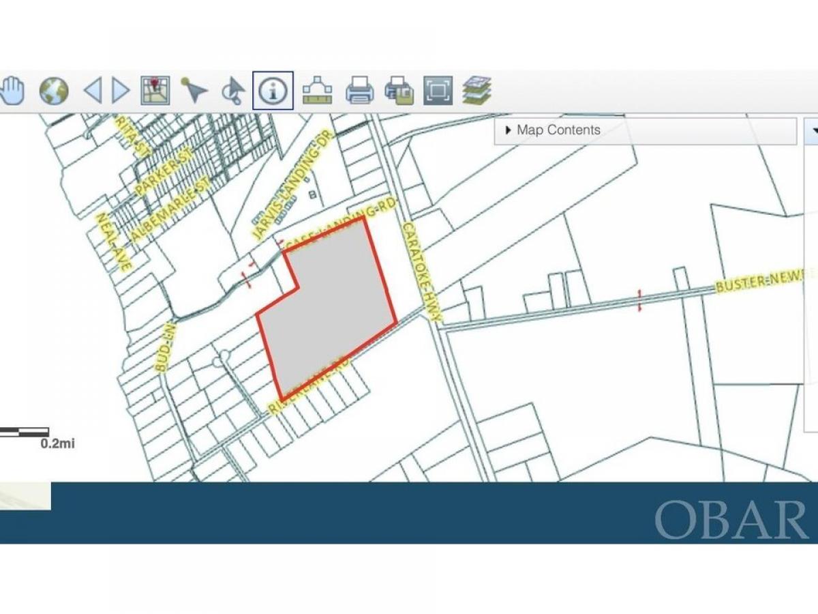
Task: Toggle full screen map view
Action: click(x=438, y=91)
